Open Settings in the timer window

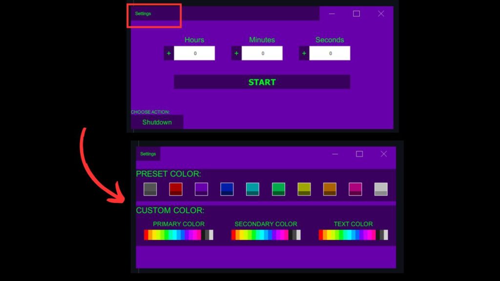143,14
